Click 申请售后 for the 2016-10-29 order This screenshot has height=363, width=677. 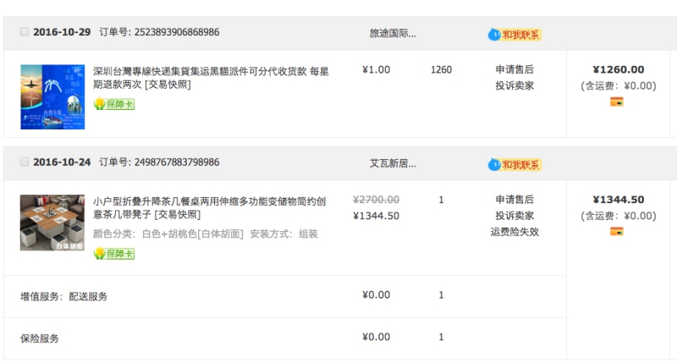pyautogui.click(x=515, y=69)
